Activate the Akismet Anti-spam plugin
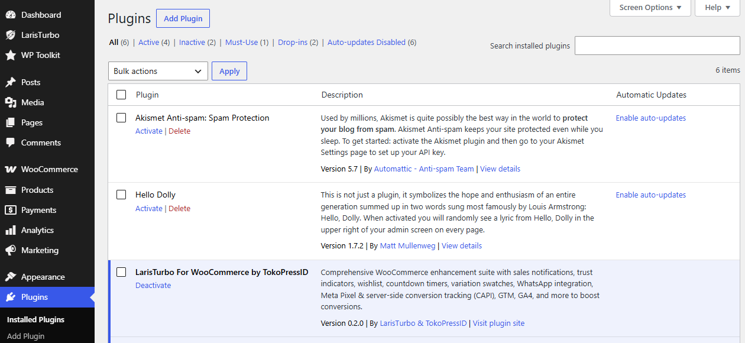 pyautogui.click(x=149, y=131)
